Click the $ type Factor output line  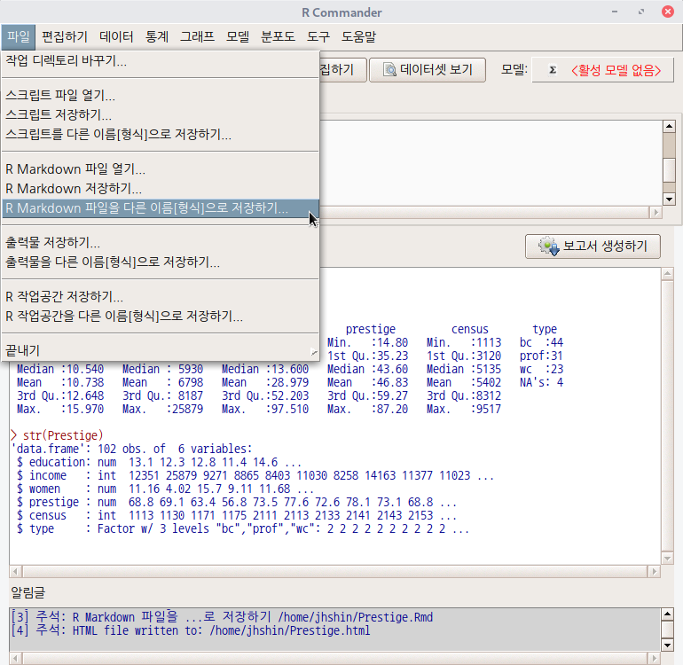[243, 528]
